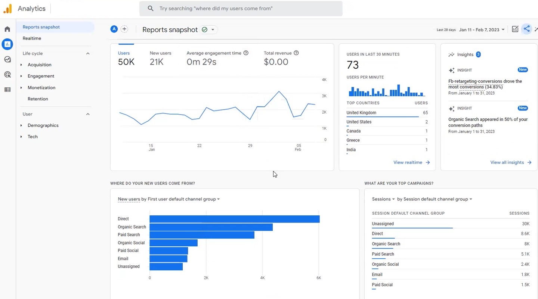Switch to the Realtime report
This screenshot has height=299, width=538.
(32, 38)
